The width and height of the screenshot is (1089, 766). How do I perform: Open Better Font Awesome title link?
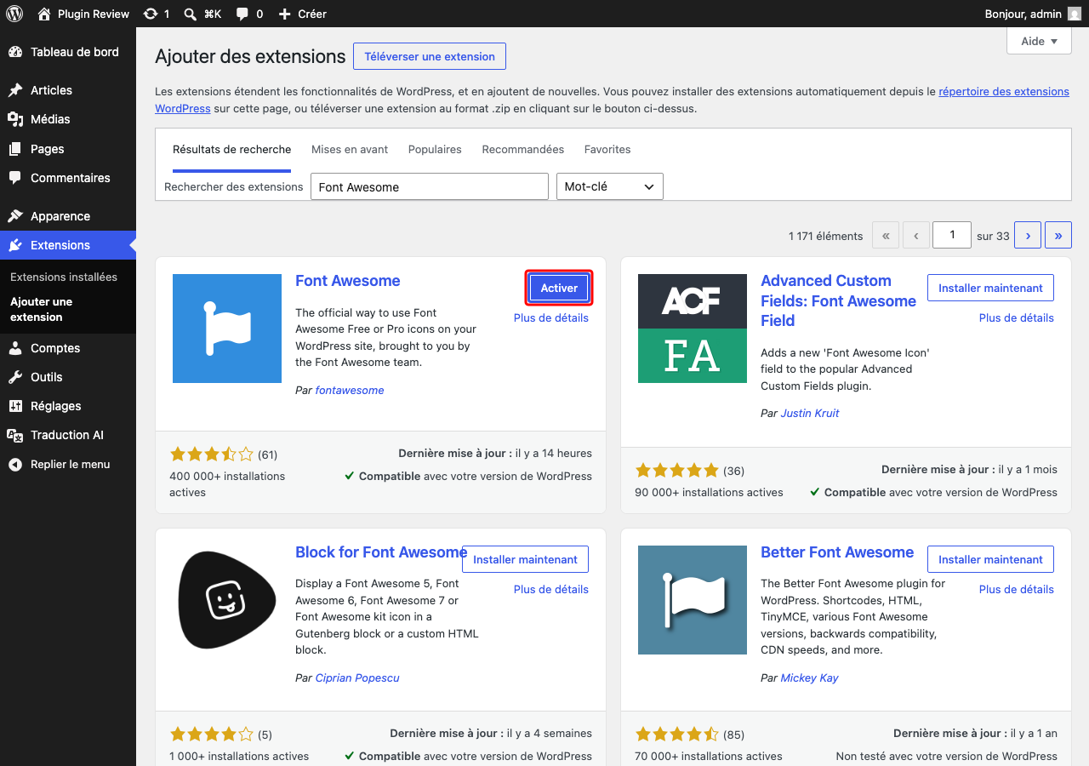[x=837, y=552]
